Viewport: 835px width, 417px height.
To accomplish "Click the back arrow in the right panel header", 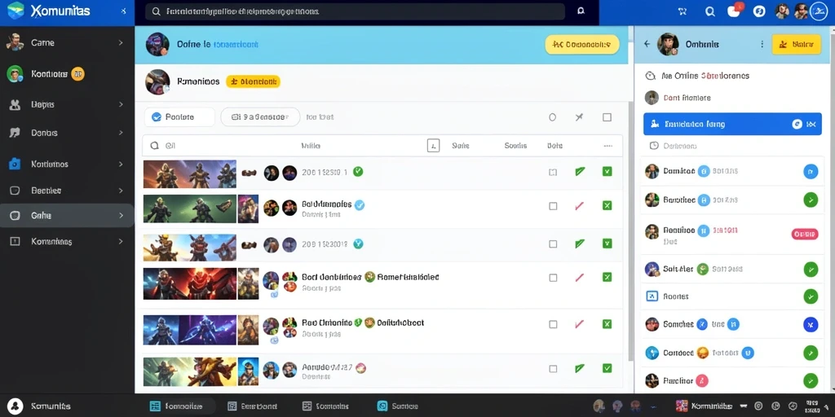I will (647, 44).
